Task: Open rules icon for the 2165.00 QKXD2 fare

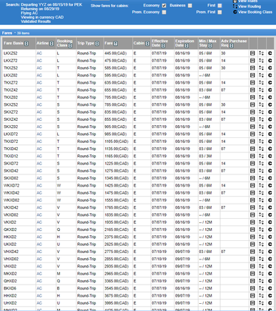Action: click(x=252, y=229)
